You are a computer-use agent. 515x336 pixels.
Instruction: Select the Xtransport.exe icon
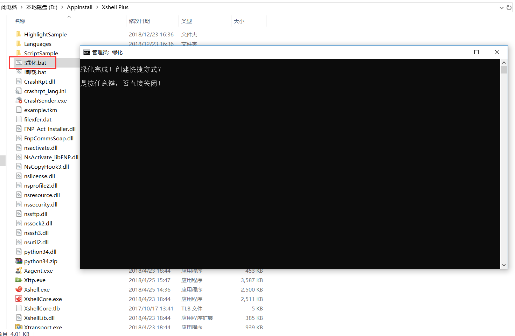pos(43,326)
